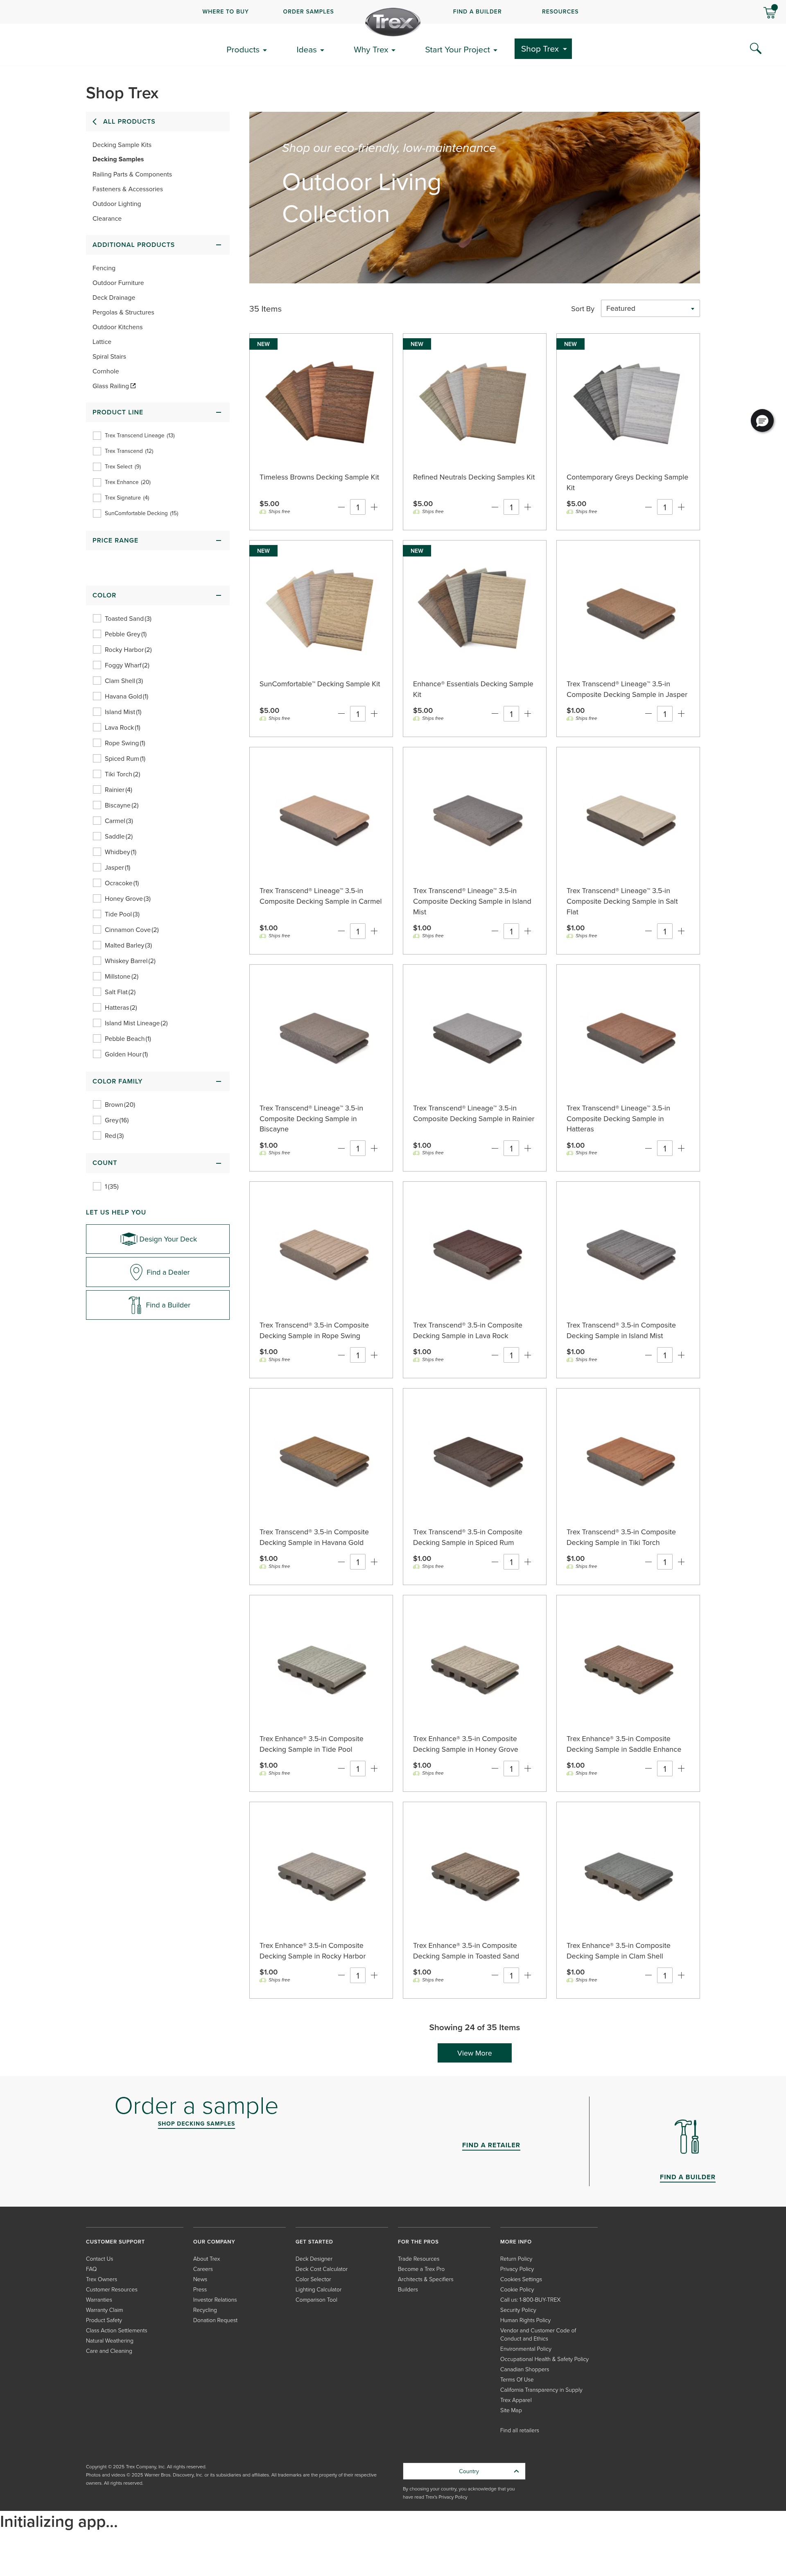Decrease quantity for SunComfortable Decking Sample Kit
Viewport: 786px width, 2576px height.
point(341,714)
